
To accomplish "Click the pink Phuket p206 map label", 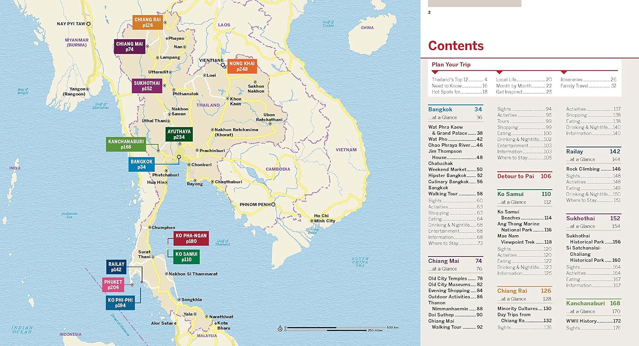I will (x=113, y=285).
